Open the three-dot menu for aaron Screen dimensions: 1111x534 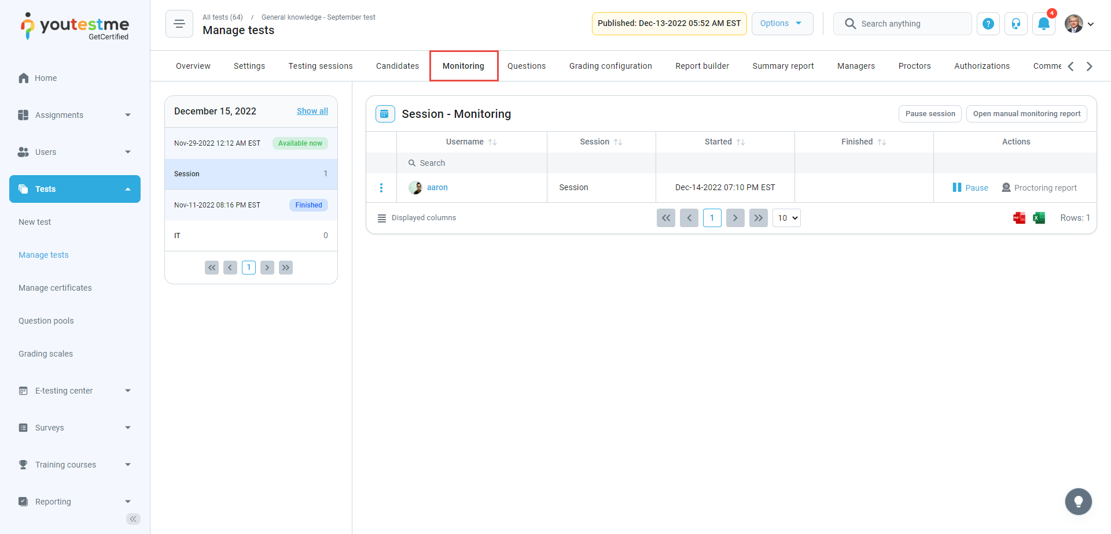coord(381,188)
